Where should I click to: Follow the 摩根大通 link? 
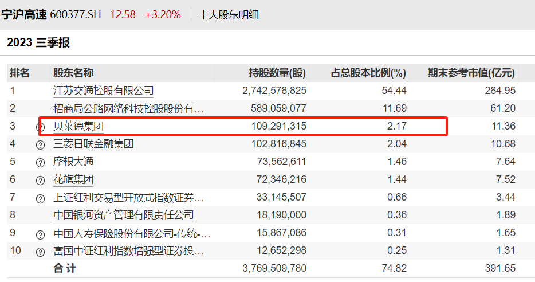73,162
